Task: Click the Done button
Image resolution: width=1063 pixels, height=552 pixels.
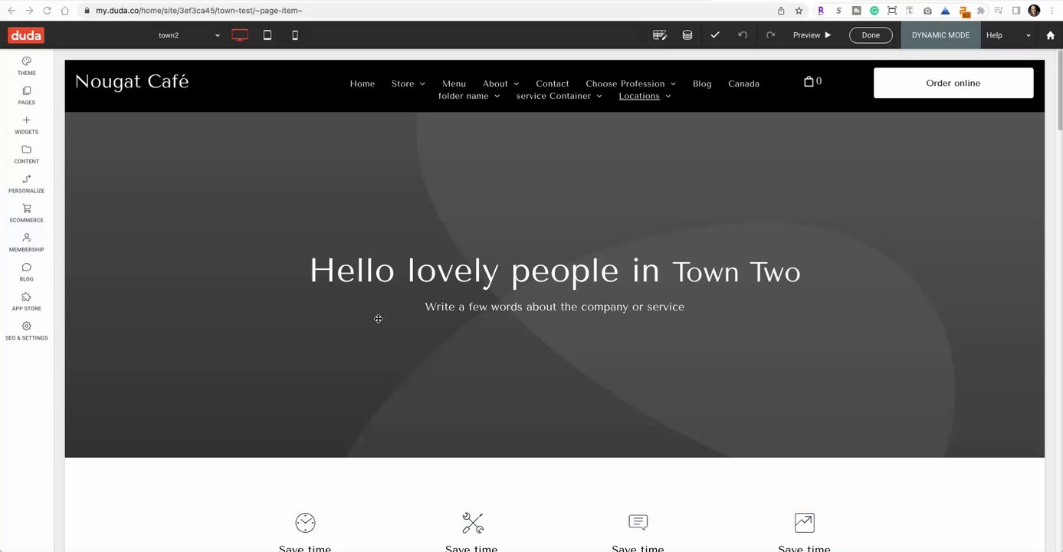Action: (871, 35)
